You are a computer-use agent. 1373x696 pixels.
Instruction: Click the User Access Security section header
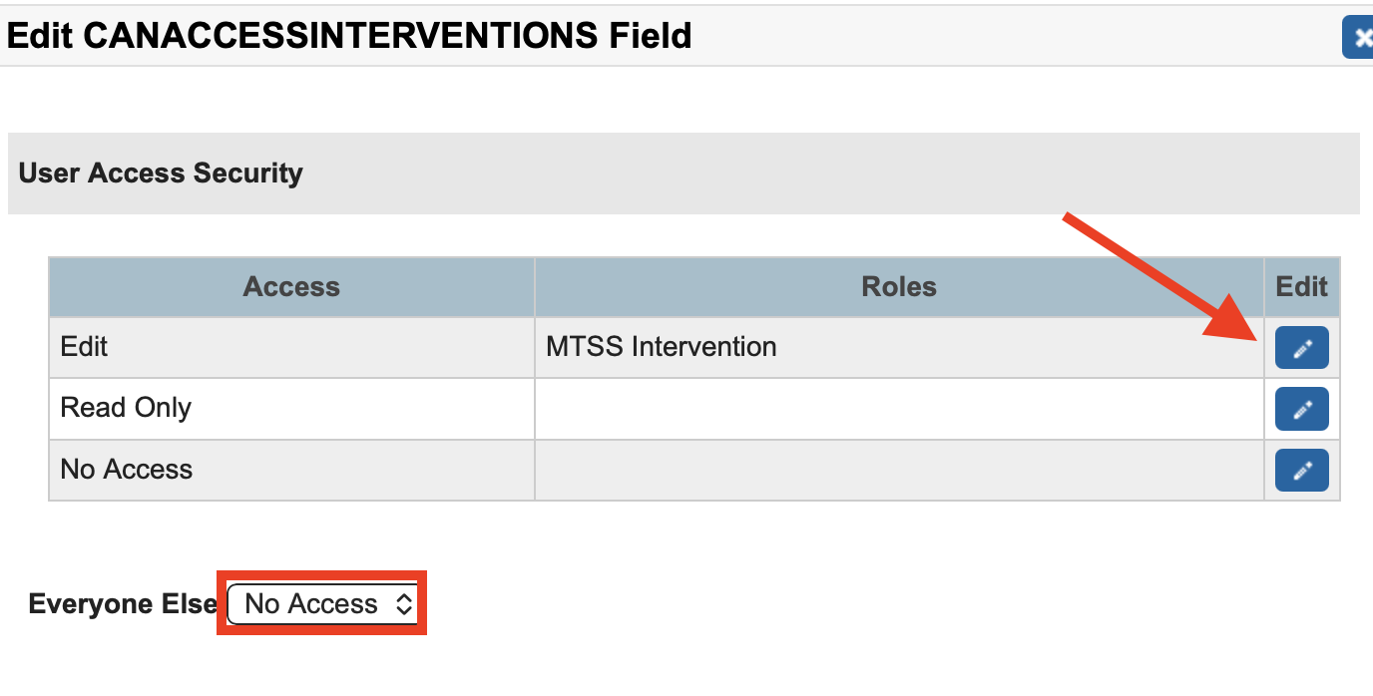[x=161, y=173]
